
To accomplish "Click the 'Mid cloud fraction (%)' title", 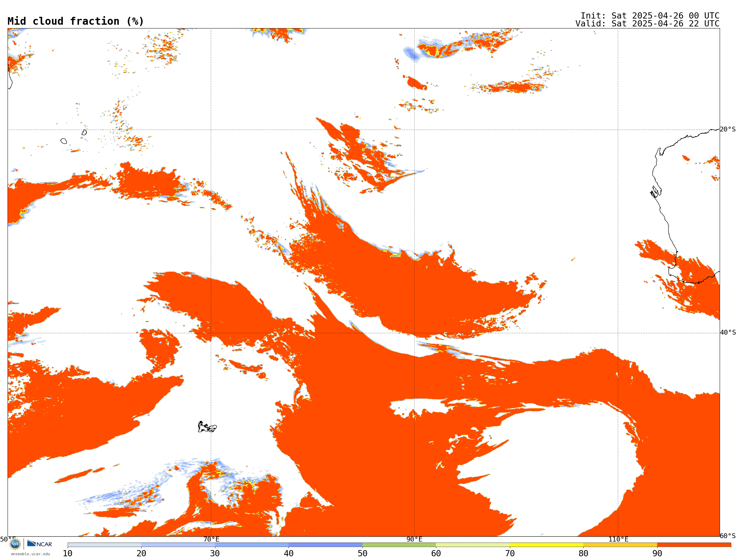I will click(76, 21).
